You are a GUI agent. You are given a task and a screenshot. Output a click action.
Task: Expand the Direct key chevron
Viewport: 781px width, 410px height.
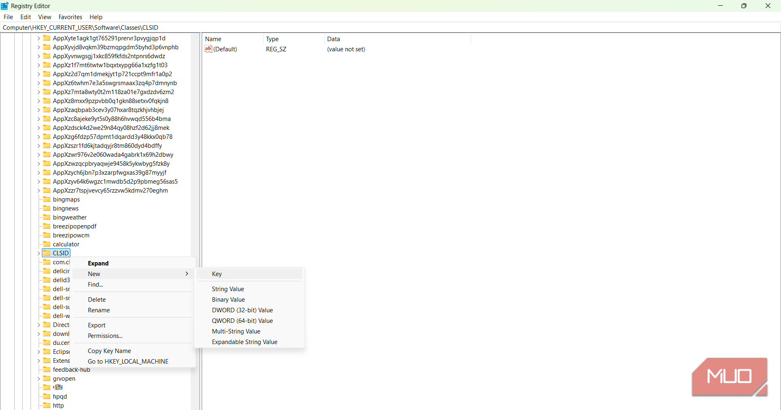coord(39,325)
